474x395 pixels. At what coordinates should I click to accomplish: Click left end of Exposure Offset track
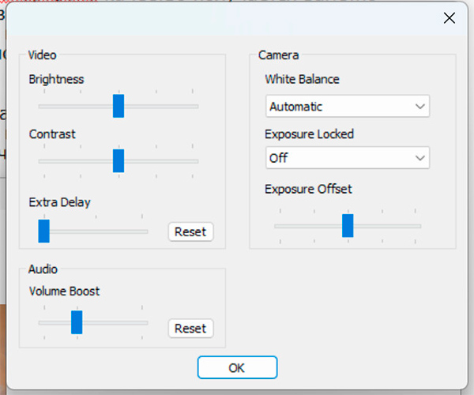pos(276,225)
